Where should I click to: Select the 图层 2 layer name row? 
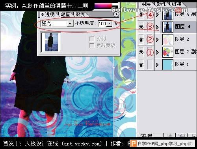point(179,40)
